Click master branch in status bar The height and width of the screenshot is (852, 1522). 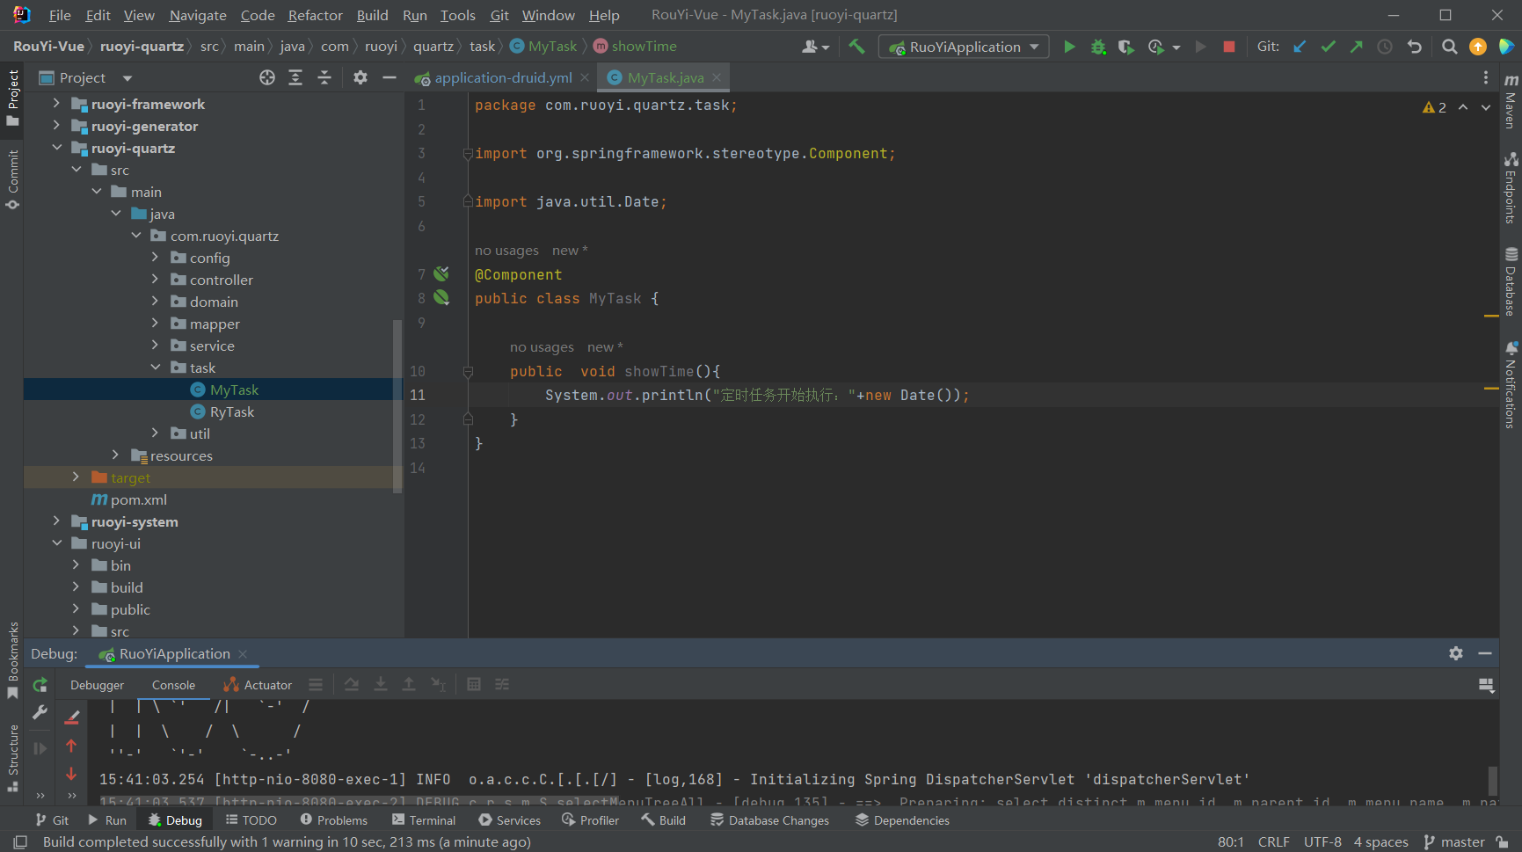click(x=1454, y=842)
